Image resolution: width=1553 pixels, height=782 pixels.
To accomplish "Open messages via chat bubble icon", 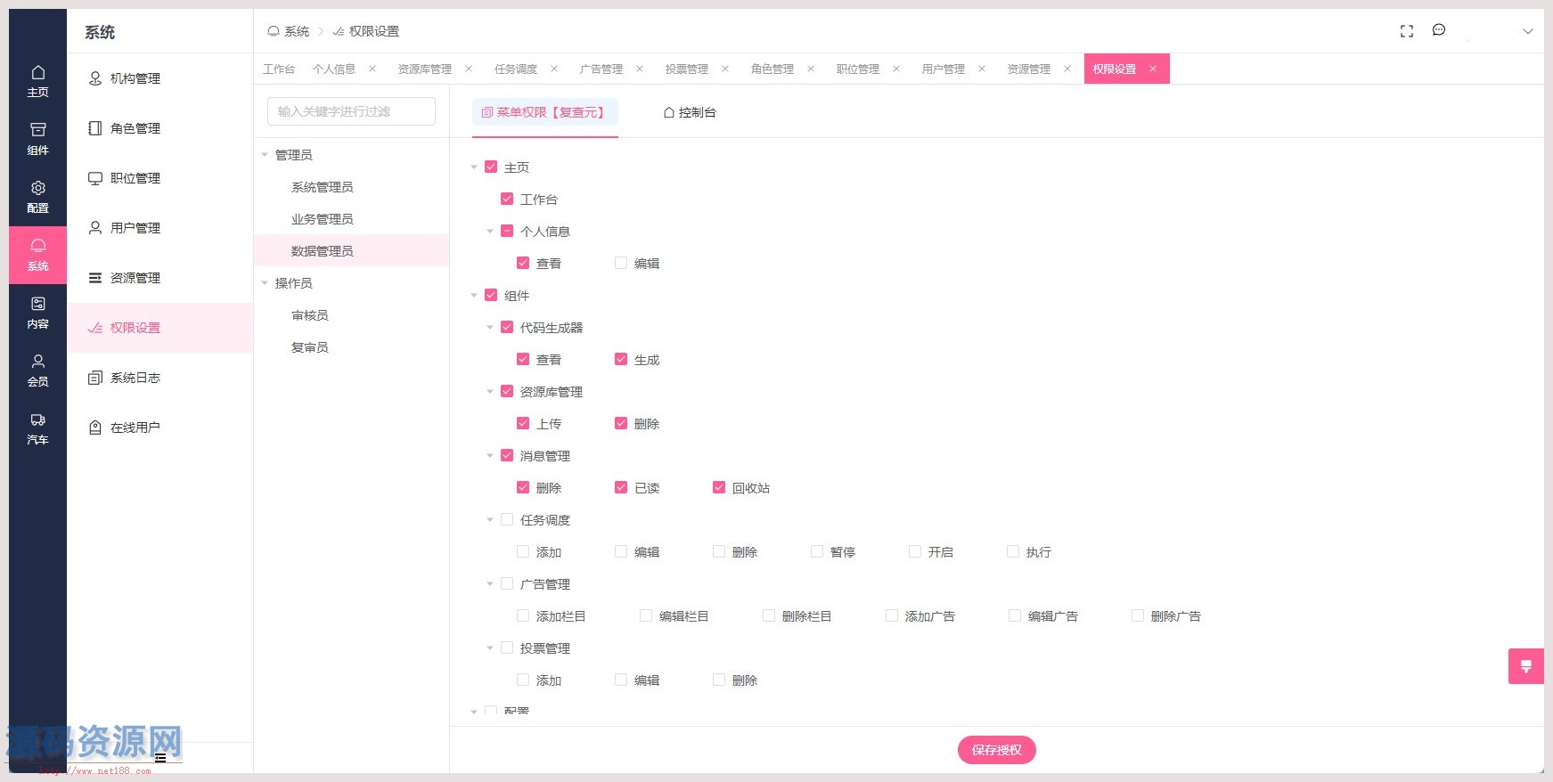I will coord(1439,30).
